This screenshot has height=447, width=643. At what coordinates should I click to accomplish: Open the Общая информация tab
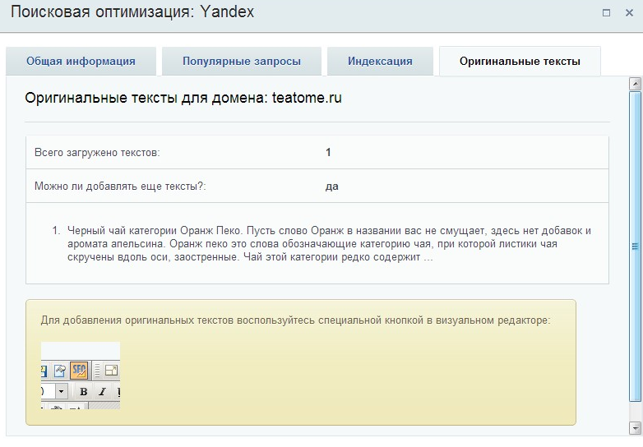81,61
